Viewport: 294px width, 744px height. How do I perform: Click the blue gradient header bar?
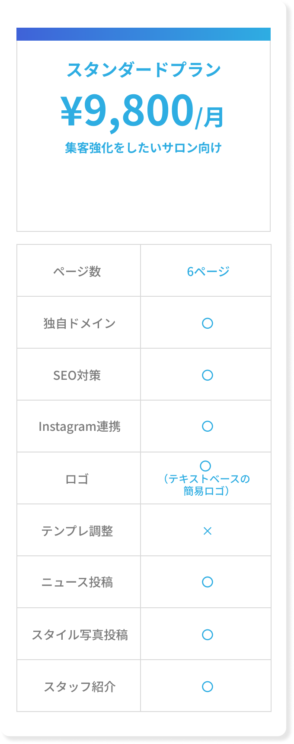point(144,34)
